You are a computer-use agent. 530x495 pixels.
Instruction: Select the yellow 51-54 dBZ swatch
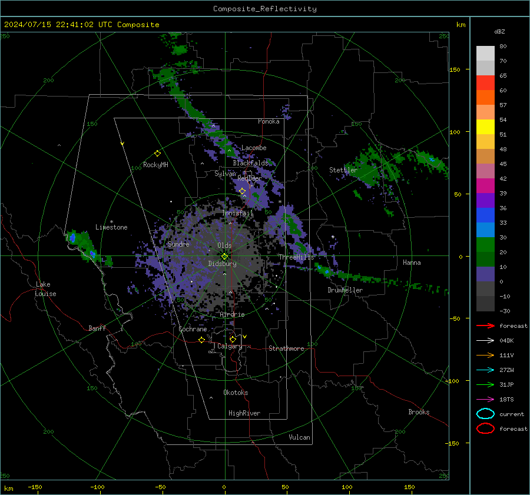point(485,127)
